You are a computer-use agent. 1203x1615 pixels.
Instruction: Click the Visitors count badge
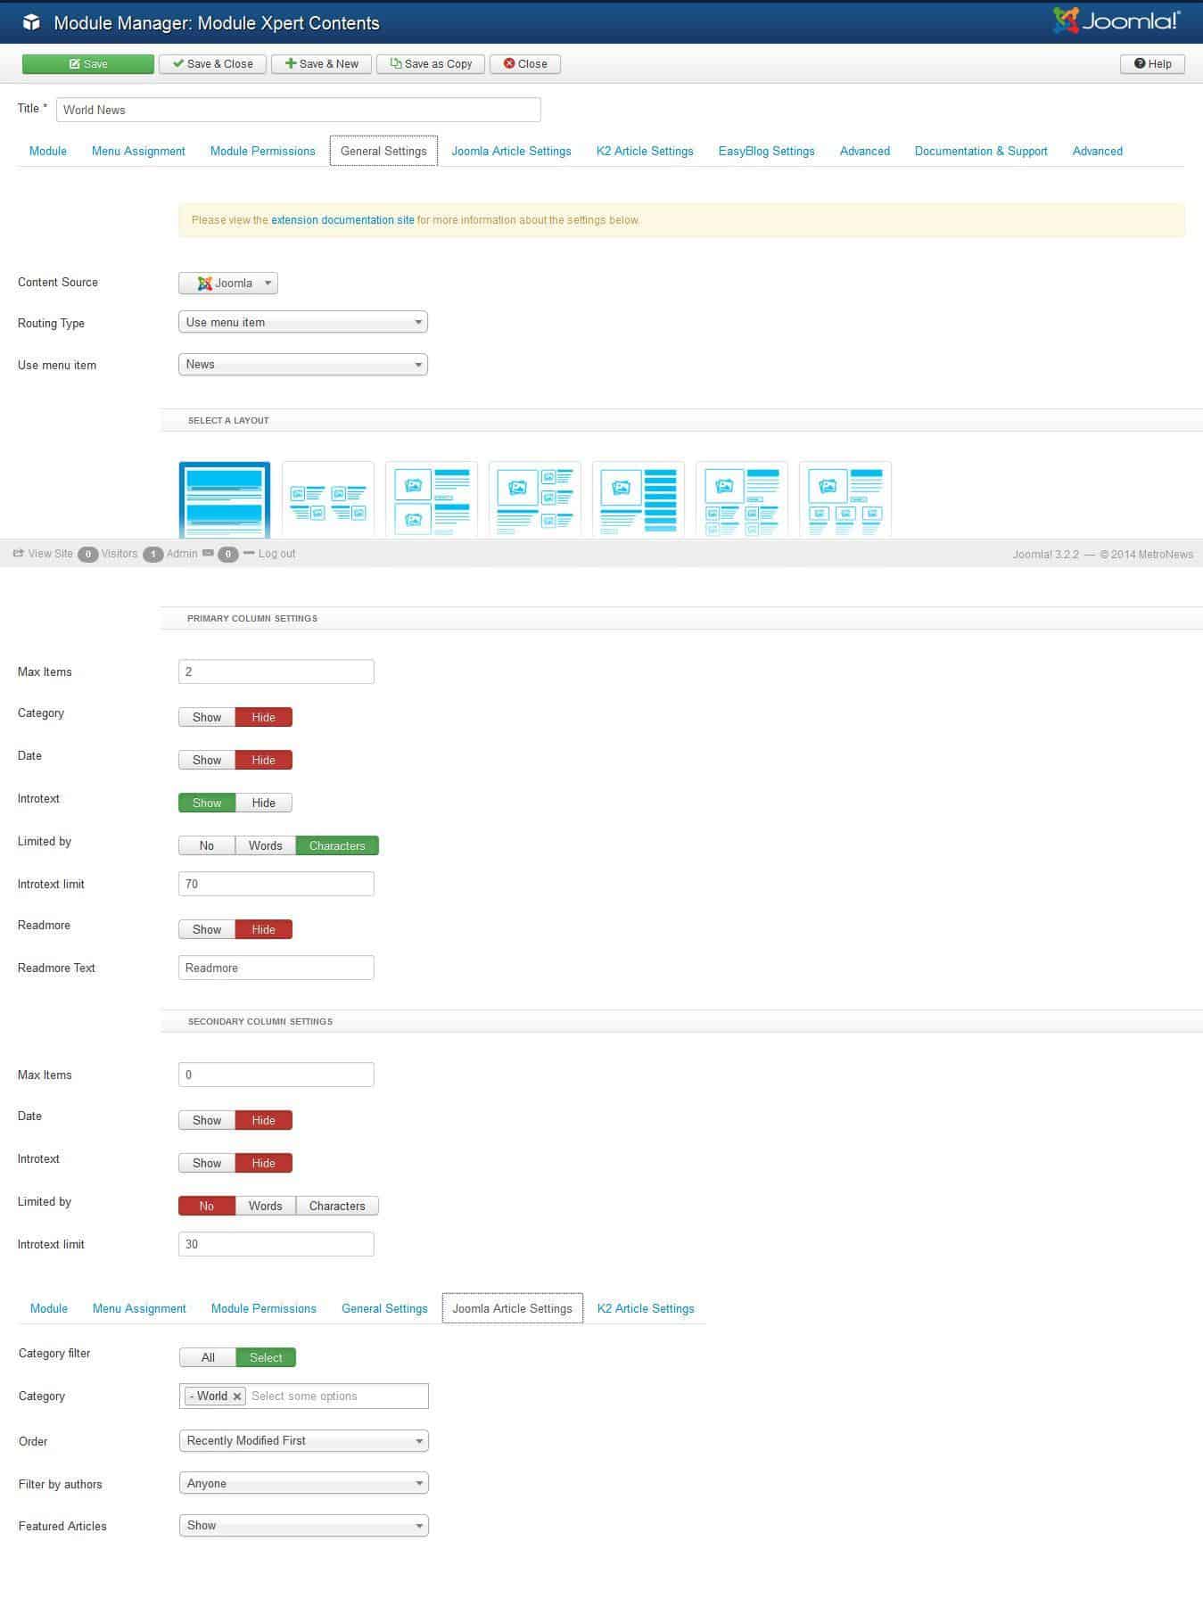point(87,555)
